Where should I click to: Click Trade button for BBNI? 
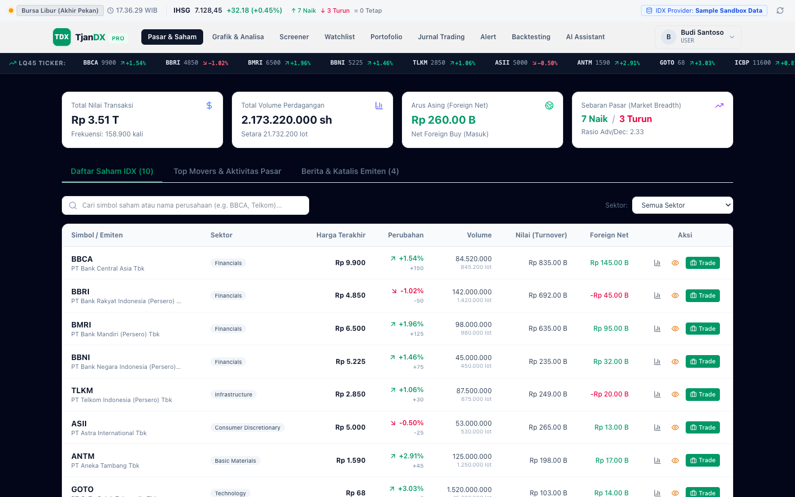point(703,362)
